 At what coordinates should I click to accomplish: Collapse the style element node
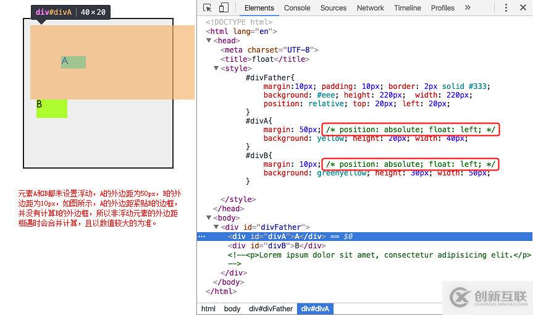click(216, 69)
